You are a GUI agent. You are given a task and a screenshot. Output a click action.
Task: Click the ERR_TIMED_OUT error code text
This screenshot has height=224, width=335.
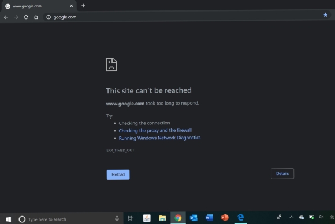click(x=120, y=150)
